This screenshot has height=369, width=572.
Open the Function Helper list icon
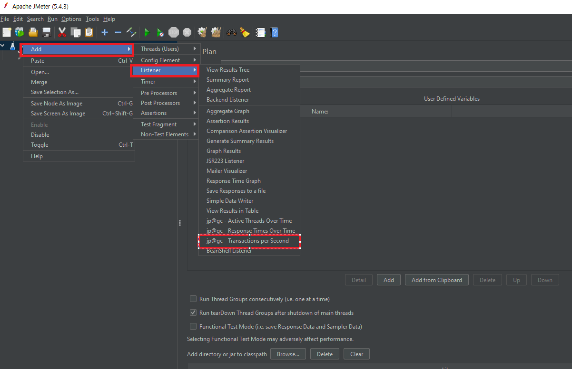click(x=260, y=32)
